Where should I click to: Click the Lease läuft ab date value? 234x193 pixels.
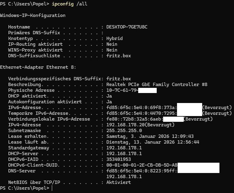[153, 142]
